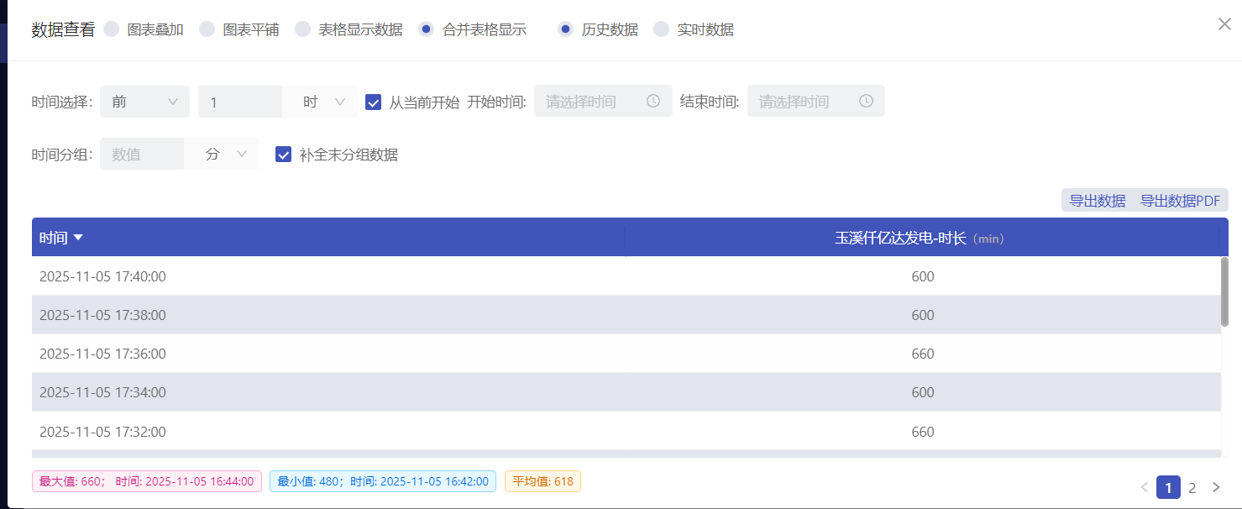Disable 补全未分组数据
This screenshot has height=509, width=1242.
(283, 154)
